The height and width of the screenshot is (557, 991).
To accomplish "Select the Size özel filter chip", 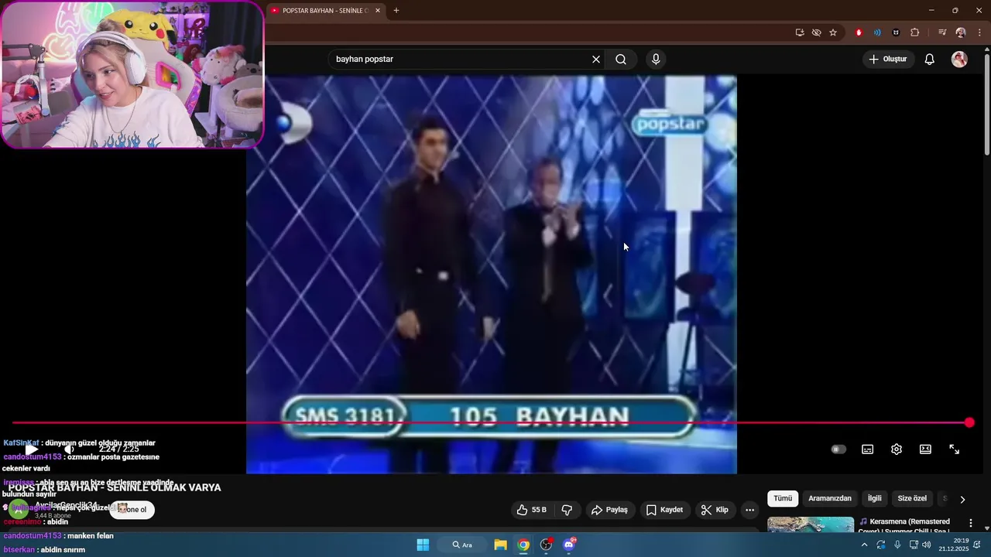I will (911, 499).
